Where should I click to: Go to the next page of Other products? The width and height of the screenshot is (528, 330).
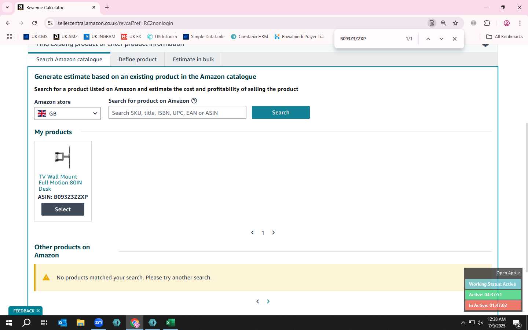(x=268, y=301)
